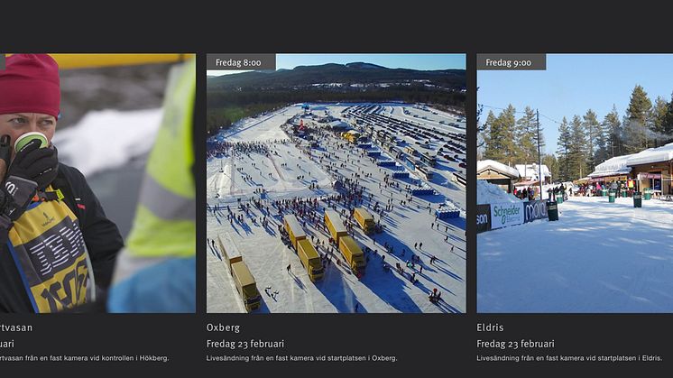Open the Eldris live stream thumbnail

(575, 183)
